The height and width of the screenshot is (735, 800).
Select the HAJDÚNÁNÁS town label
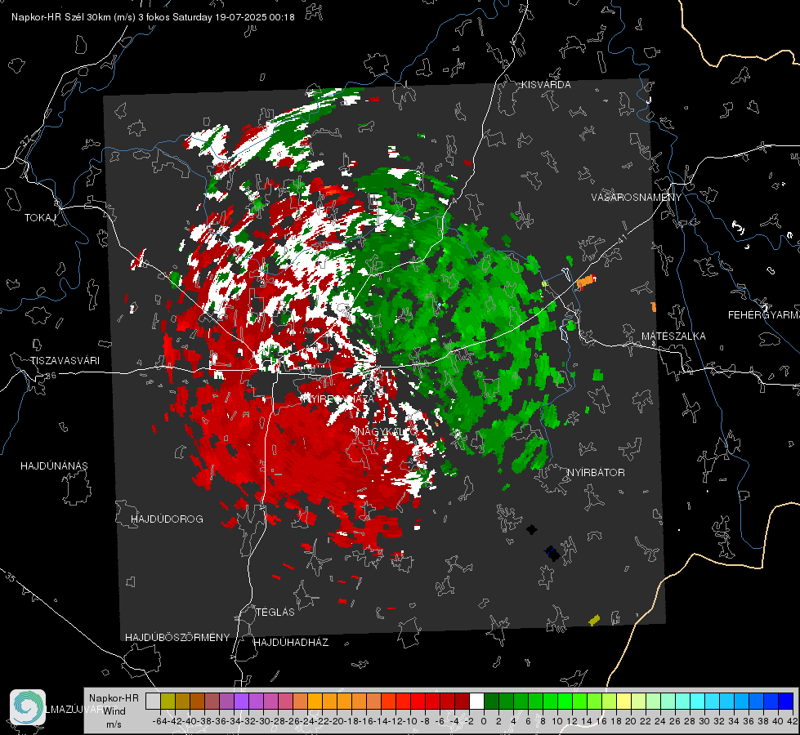[54, 465]
